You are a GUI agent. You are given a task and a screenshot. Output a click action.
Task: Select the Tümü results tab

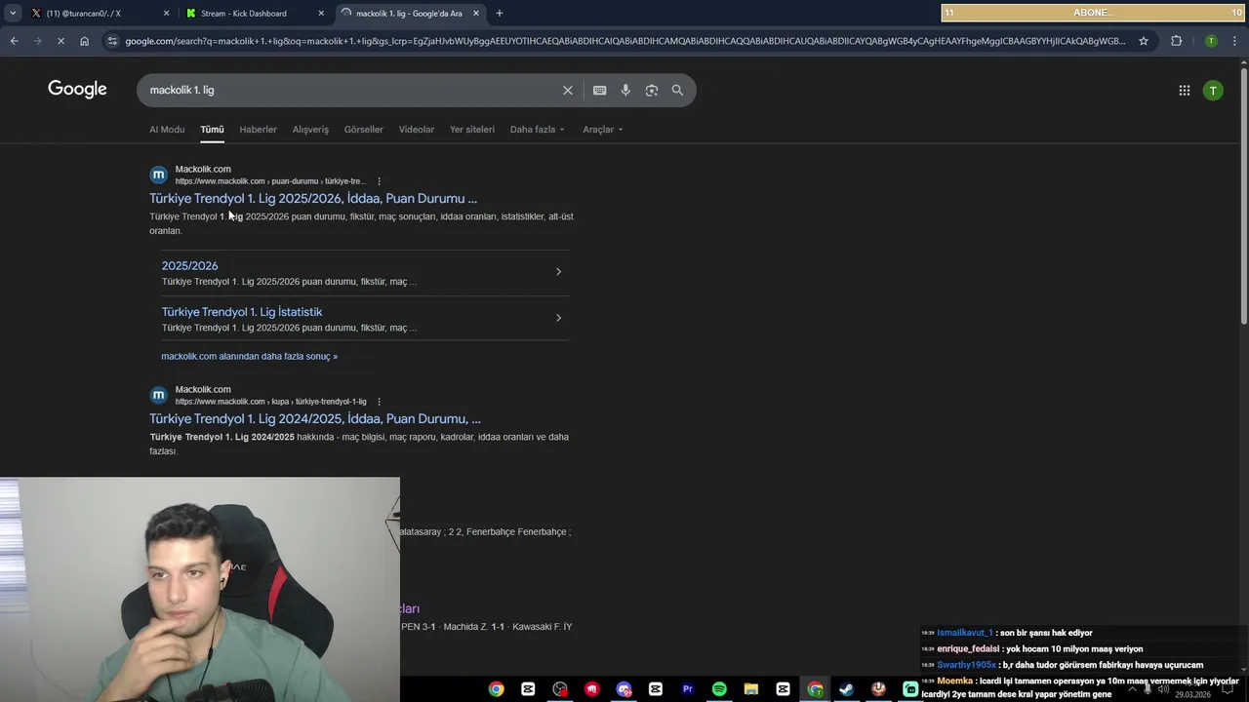point(212,130)
